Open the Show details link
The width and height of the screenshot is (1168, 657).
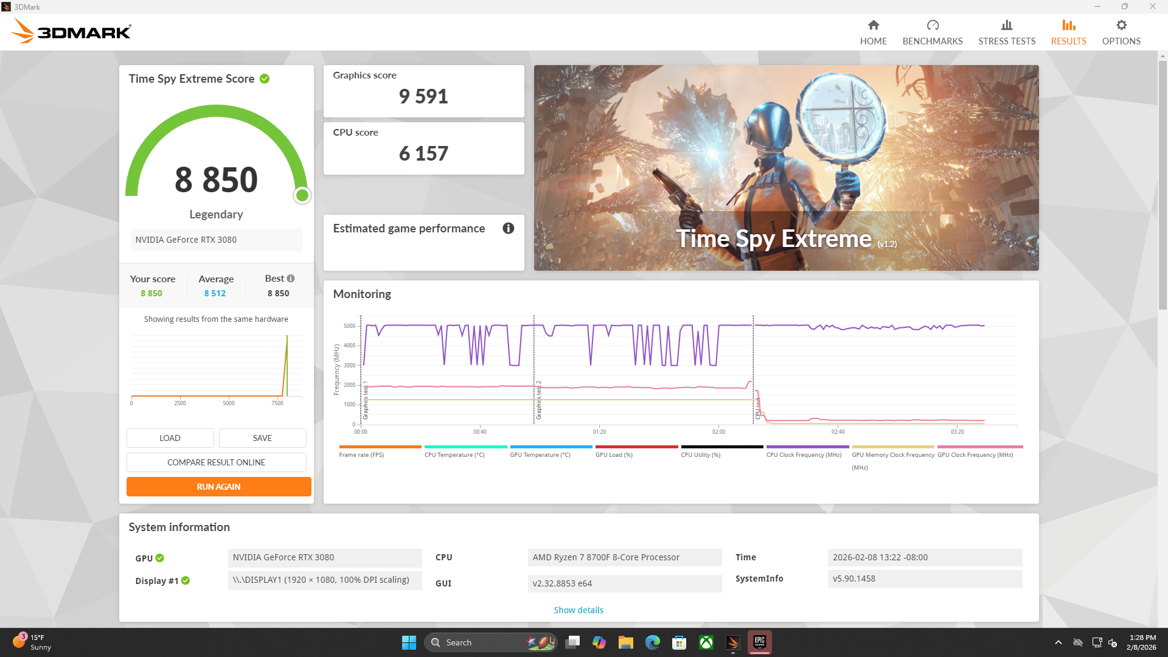pyautogui.click(x=578, y=610)
